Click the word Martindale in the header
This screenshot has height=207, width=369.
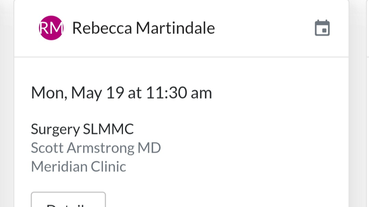point(175,28)
